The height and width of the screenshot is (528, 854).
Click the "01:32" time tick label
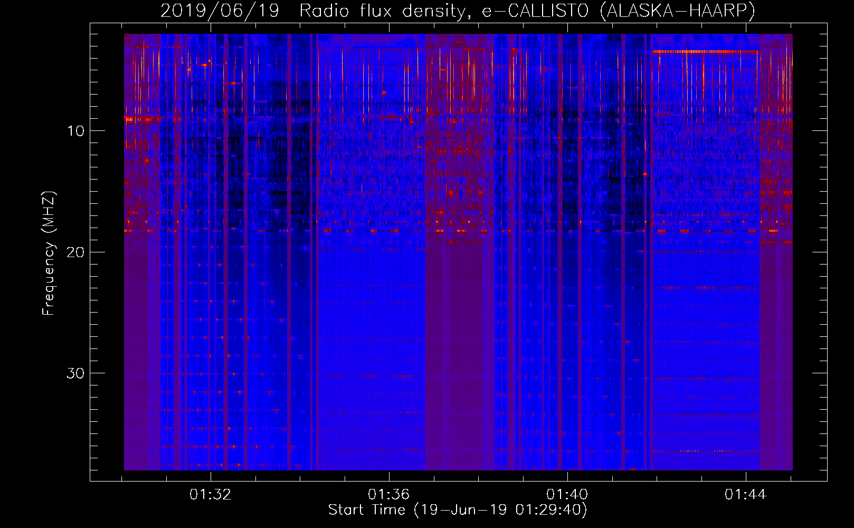tap(211, 495)
